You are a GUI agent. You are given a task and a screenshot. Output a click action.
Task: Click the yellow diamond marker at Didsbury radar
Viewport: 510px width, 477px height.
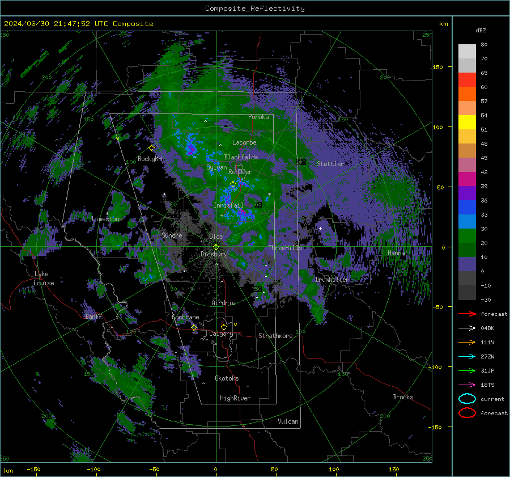(216, 247)
